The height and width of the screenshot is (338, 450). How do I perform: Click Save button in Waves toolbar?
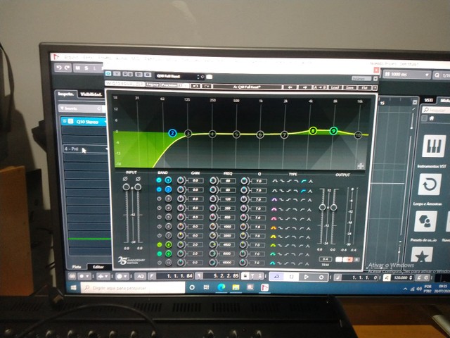click(349, 87)
